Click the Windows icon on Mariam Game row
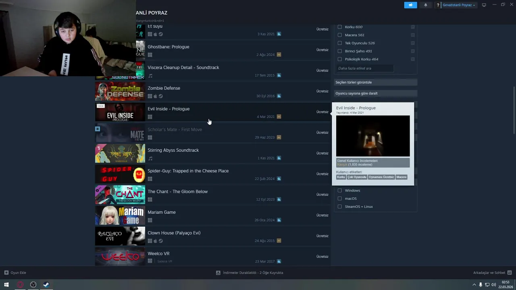The height and width of the screenshot is (290, 516). [150, 220]
